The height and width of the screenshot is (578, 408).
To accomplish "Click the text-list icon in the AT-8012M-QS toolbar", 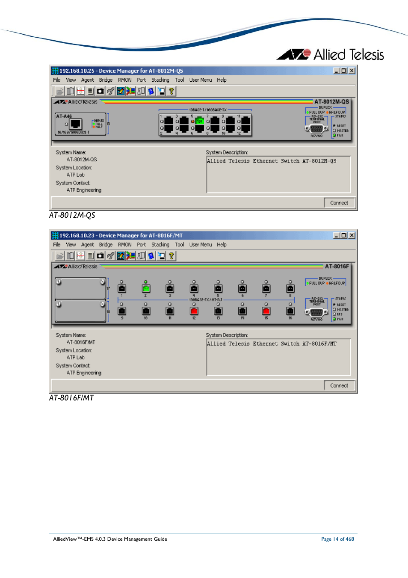I will click(x=90, y=91).
